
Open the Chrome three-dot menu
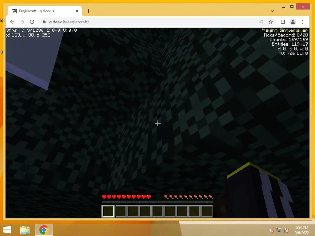point(303,22)
